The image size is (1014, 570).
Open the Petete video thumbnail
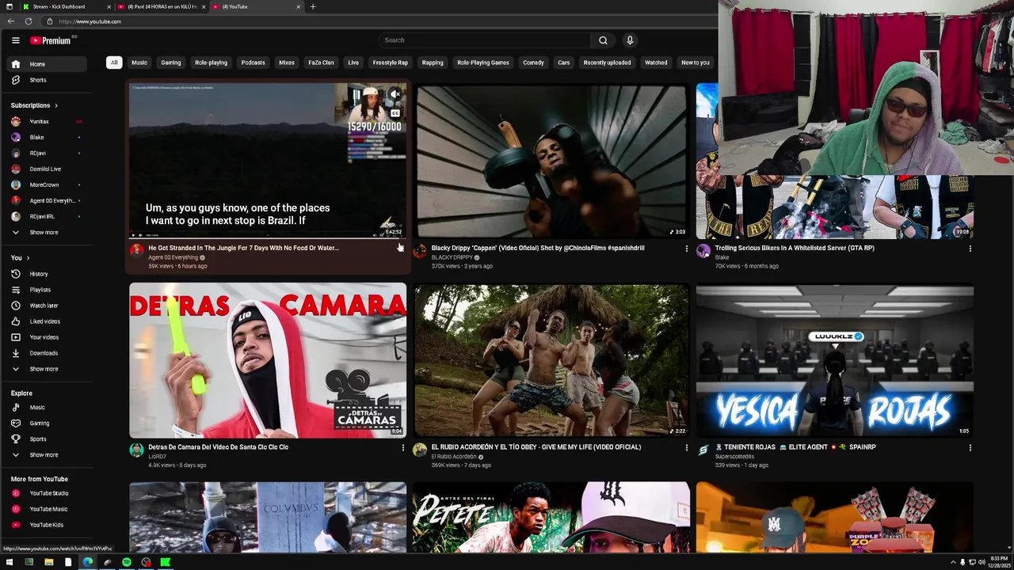click(551, 517)
